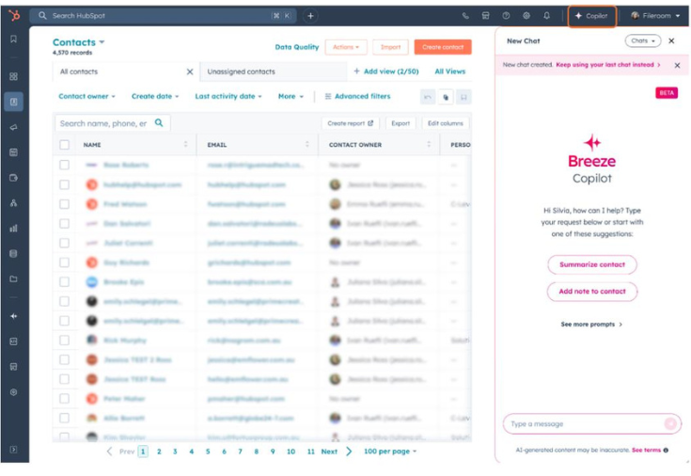The image size is (691, 476).
Task: Click the plus quick-create button beside search
Action: (310, 16)
